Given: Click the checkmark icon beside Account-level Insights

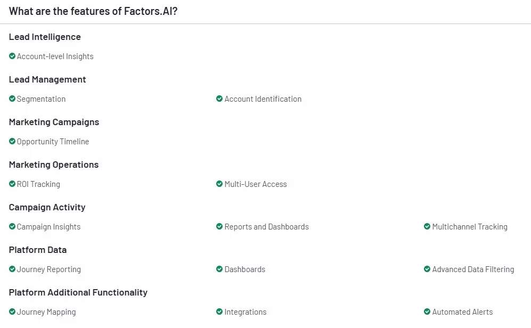Looking at the screenshot, I should click(12, 56).
